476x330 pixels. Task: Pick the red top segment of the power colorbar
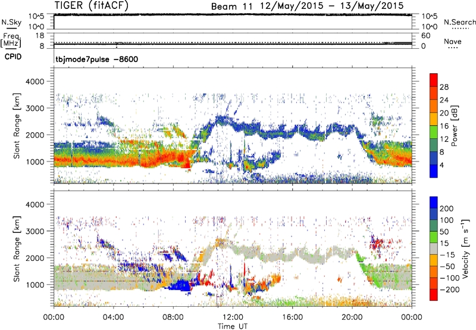(x=434, y=80)
